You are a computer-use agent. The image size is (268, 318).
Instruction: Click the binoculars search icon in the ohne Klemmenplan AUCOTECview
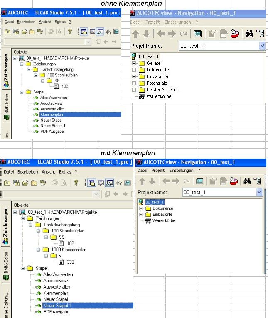click(249, 34)
